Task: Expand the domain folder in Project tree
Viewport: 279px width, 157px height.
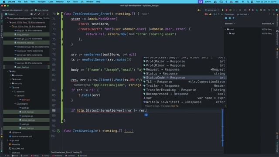Action: [x=10, y=79]
